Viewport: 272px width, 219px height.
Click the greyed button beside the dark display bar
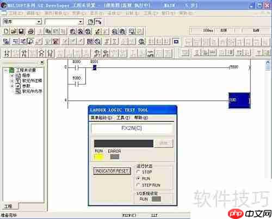(164, 143)
